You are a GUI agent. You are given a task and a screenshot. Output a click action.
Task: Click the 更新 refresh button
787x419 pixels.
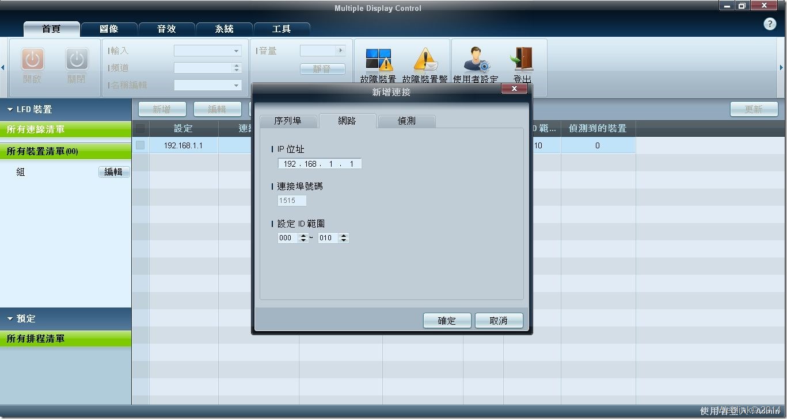coord(754,109)
